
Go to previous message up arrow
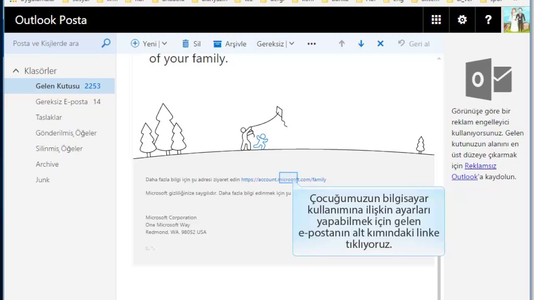342,44
